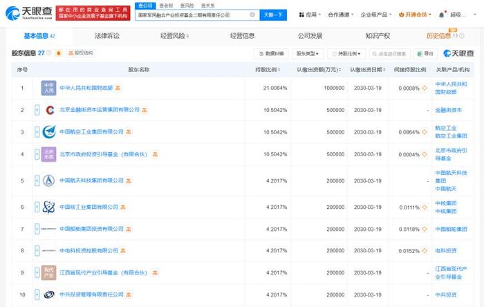Click the info icon next to 股东信息 27
Screen dimensions: 484x307
coord(49,53)
